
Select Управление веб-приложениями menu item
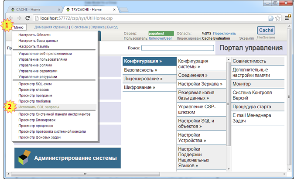click(x=45, y=54)
